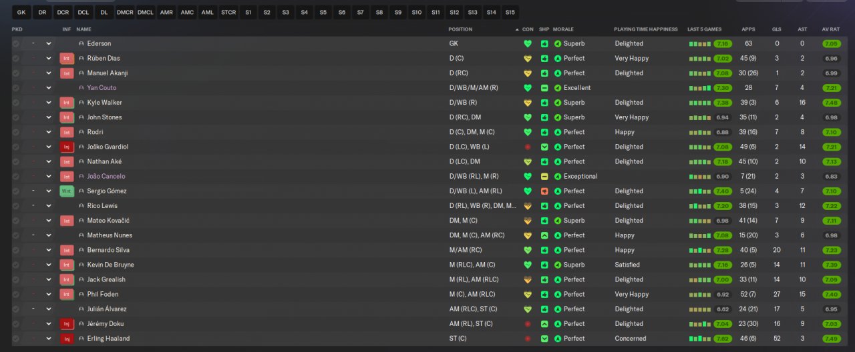Toggle picked checkmark for Rico Lewis
Screen dimensions: 855x352
coord(15,206)
